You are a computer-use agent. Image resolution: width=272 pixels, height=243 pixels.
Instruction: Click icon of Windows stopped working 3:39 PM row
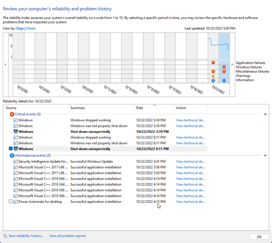click(x=15, y=120)
